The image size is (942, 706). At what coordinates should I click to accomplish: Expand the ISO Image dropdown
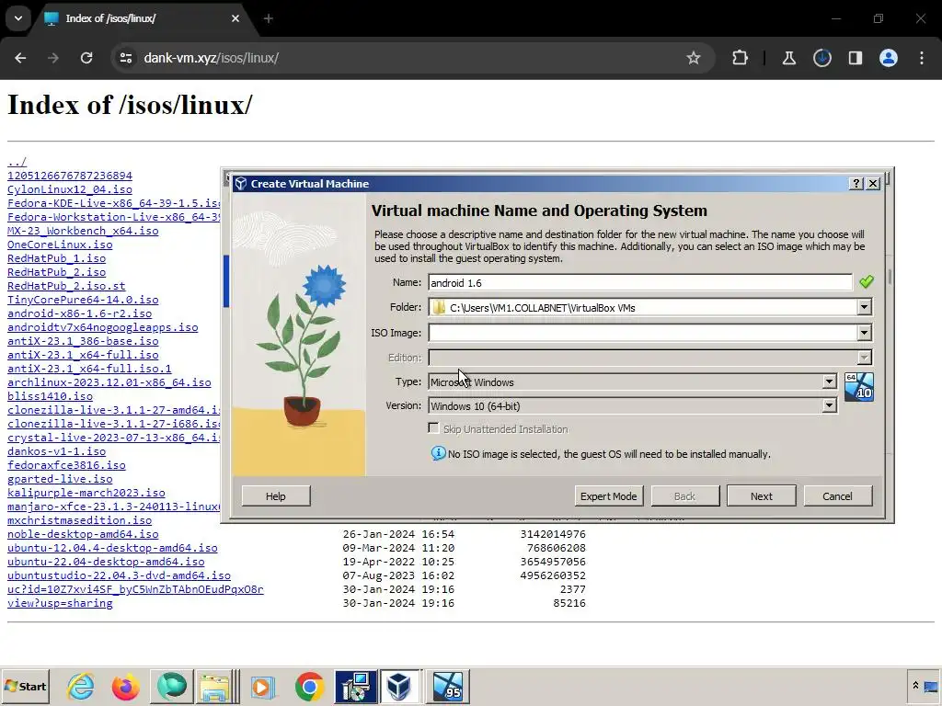point(864,333)
